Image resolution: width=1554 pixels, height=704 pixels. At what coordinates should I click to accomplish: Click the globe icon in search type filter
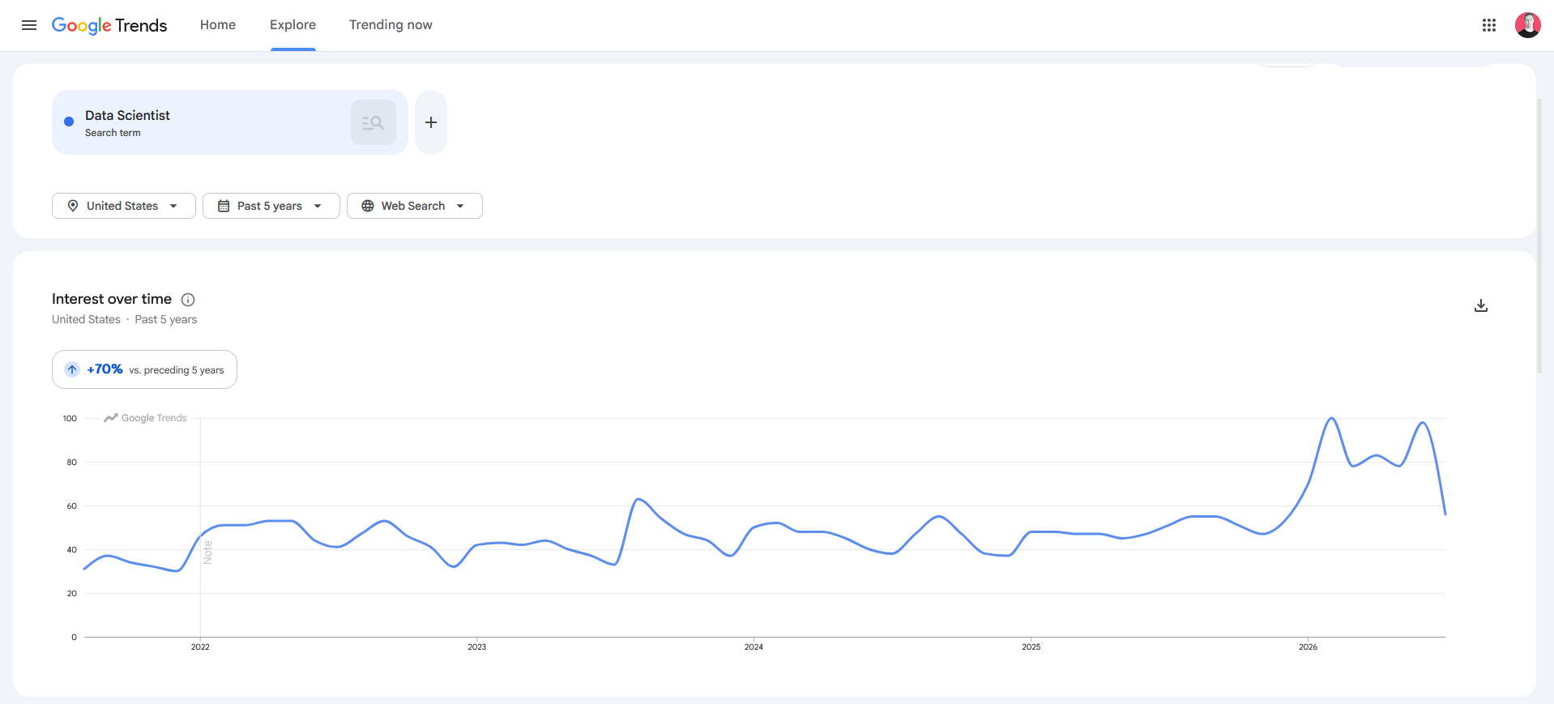pos(368,206)
